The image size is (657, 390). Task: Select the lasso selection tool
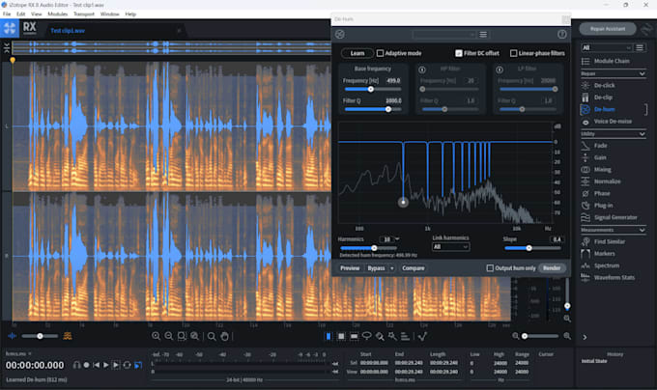click(366, 336)
